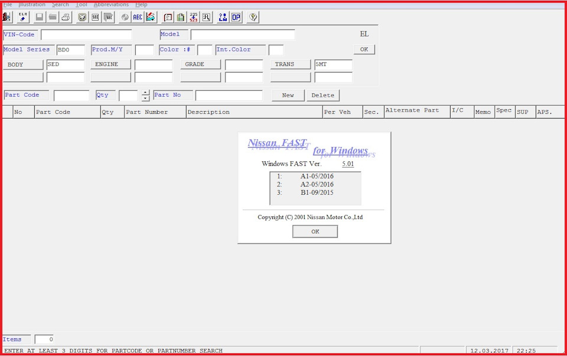Click the A1-05/2016 data version entry
The width and height of the screenshot is (567, 356).
pyautogui.click(x=317, y=177)
